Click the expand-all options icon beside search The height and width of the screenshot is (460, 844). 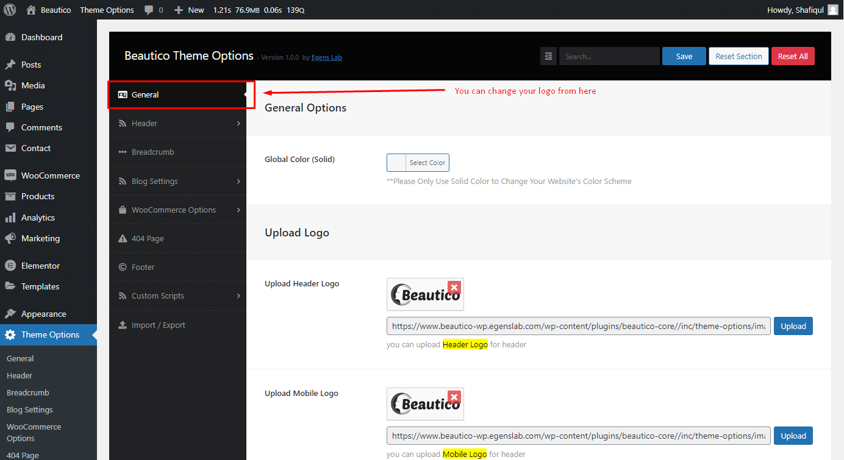click(x=548, y=56)
